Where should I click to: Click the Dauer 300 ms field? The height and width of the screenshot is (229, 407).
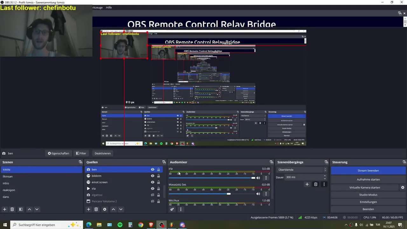coord(304,177)
